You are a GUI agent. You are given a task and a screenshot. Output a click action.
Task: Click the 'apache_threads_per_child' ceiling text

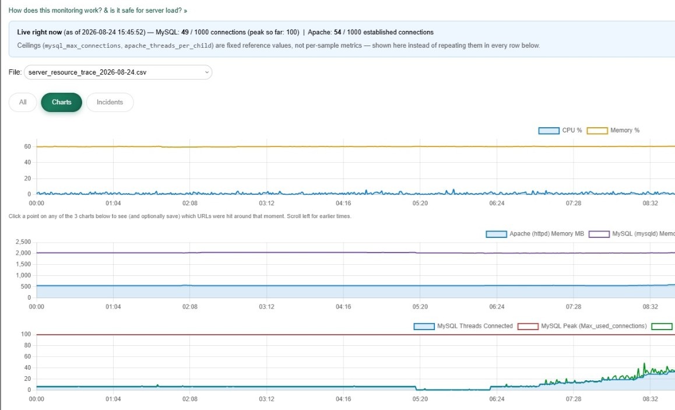168,45
